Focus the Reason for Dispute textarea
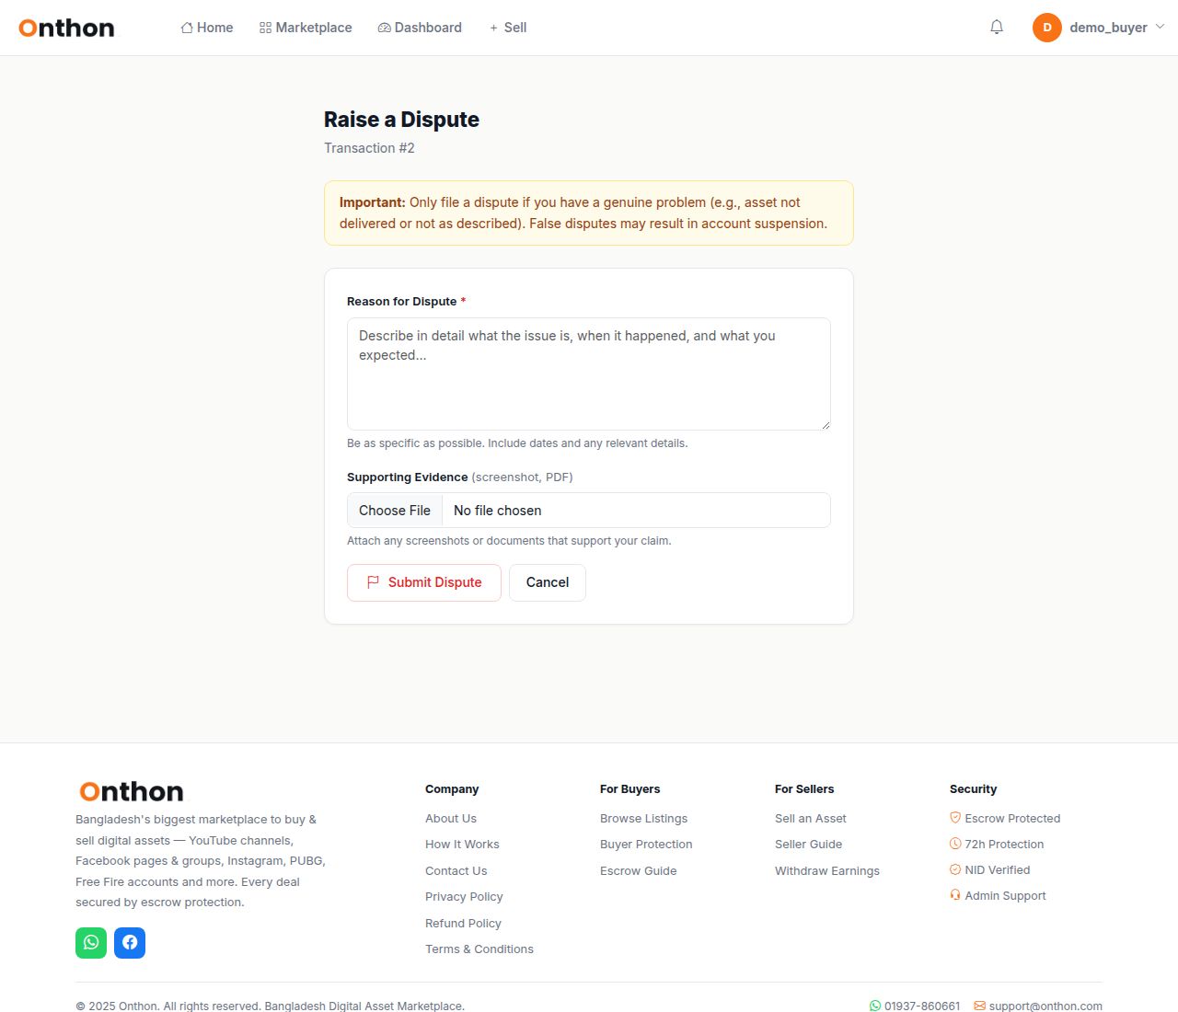Image resolution: width=1178 pixels, height=1012 pixels. click(589, 374)
